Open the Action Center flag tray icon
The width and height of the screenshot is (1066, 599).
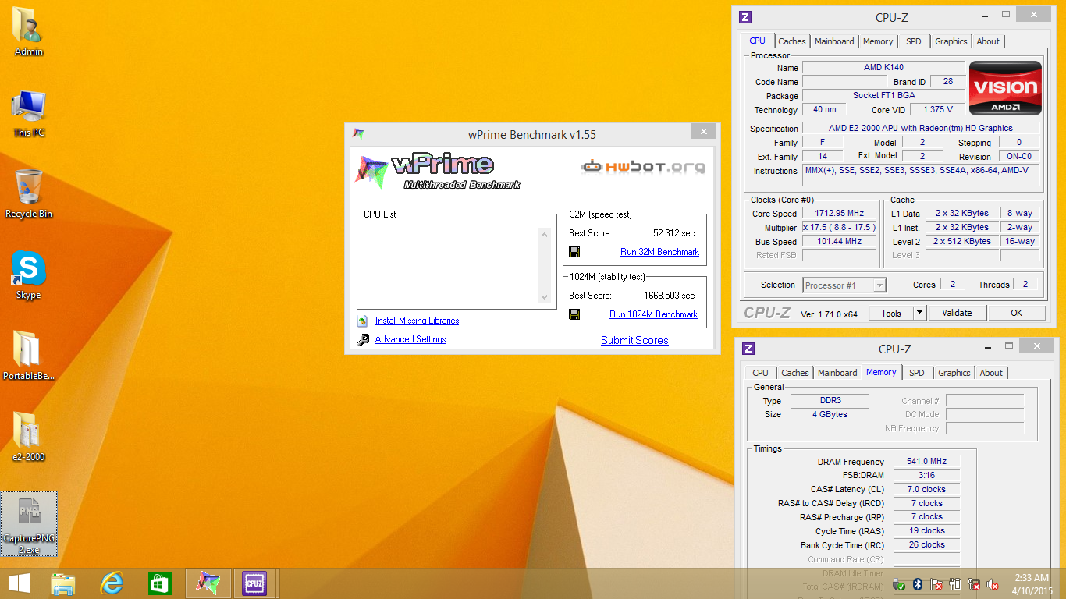(936, 583)
